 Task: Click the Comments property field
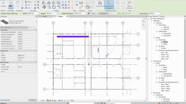[x=27, y=69]
